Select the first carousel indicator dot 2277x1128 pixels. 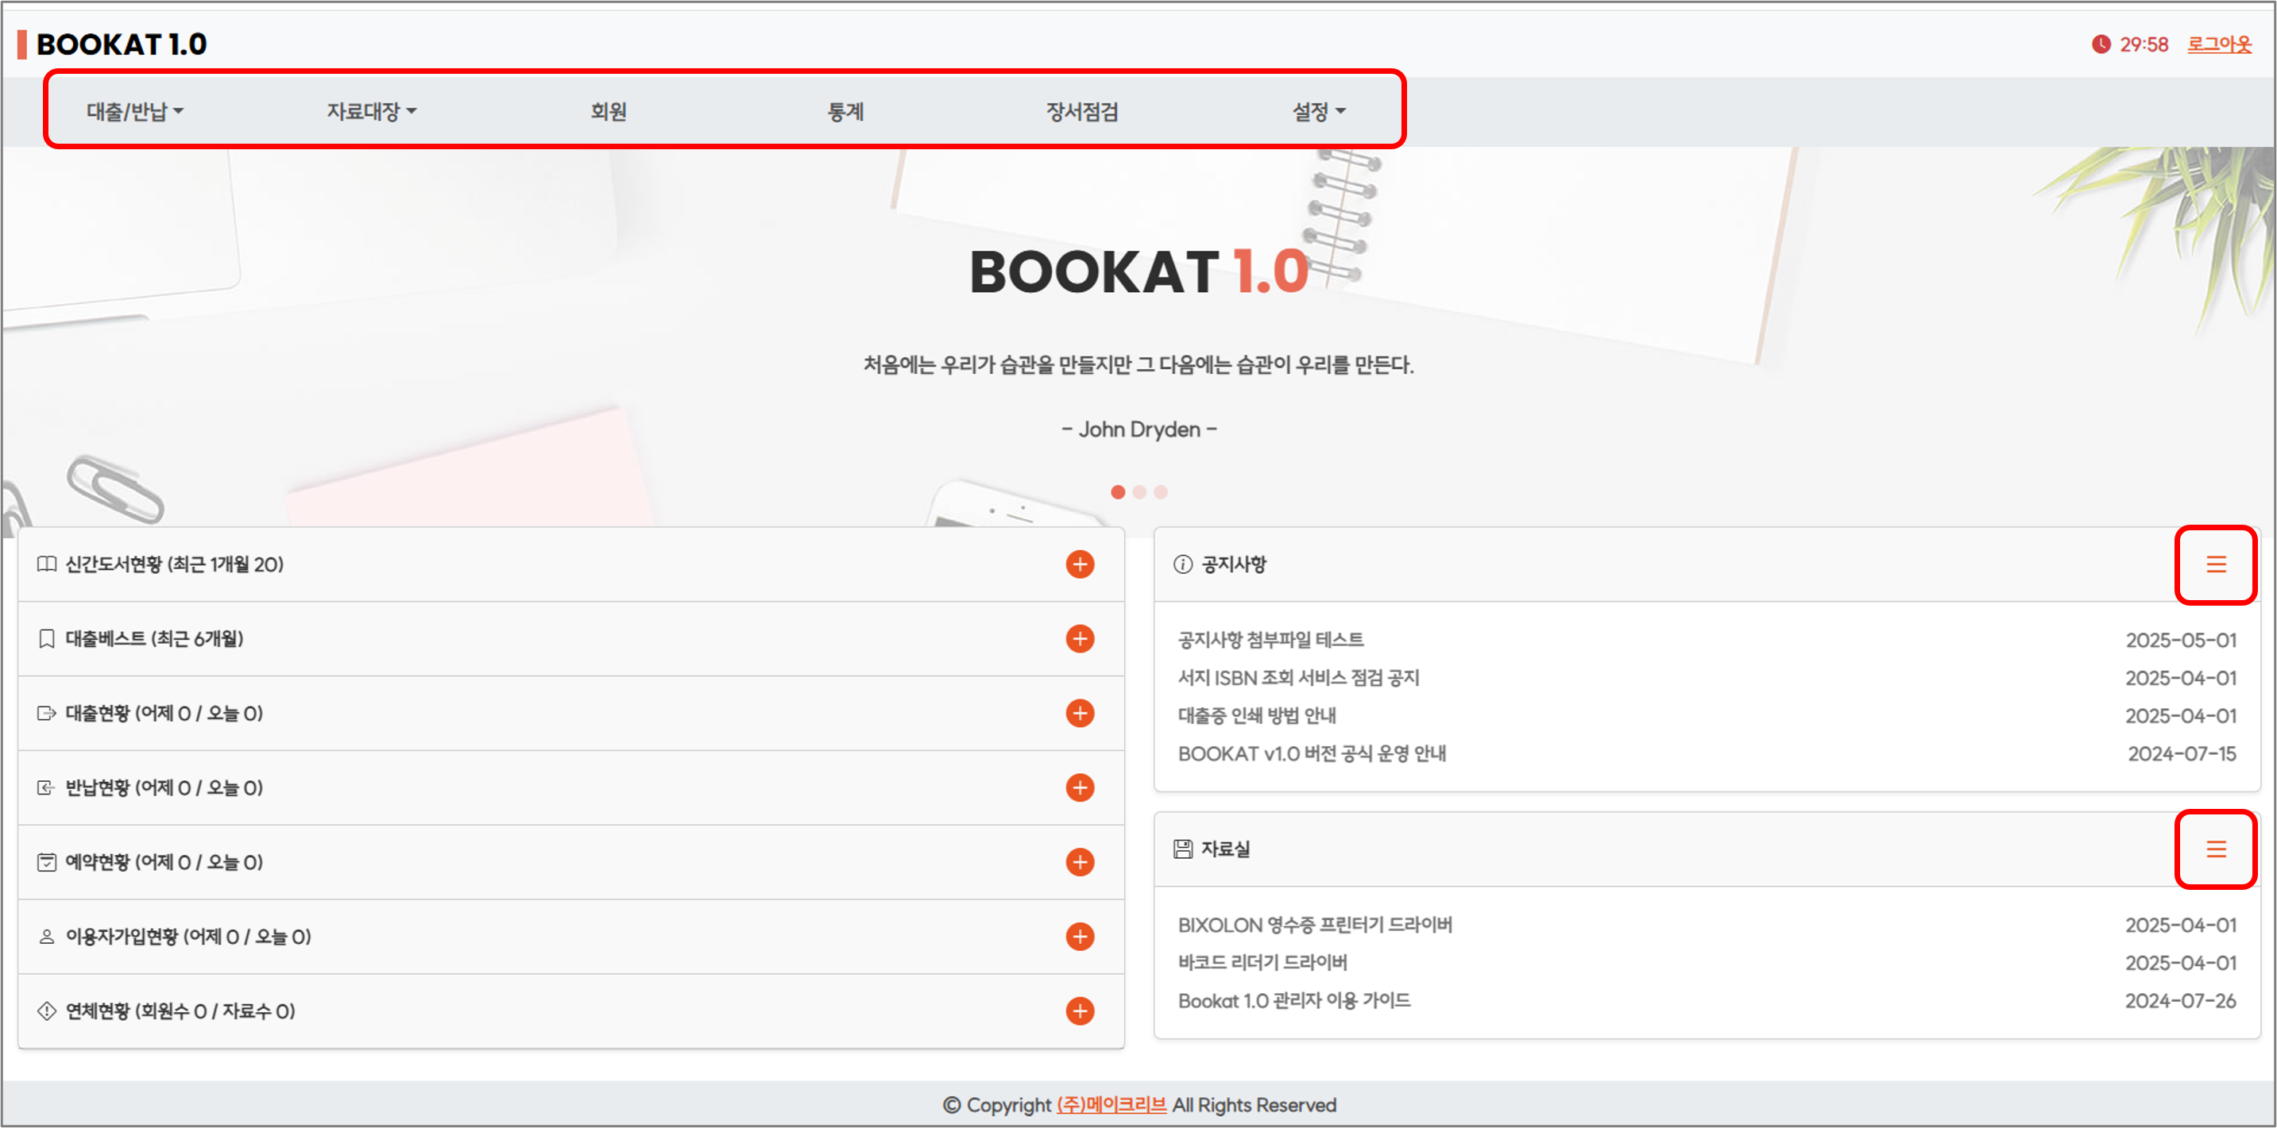coord(1117,492)
